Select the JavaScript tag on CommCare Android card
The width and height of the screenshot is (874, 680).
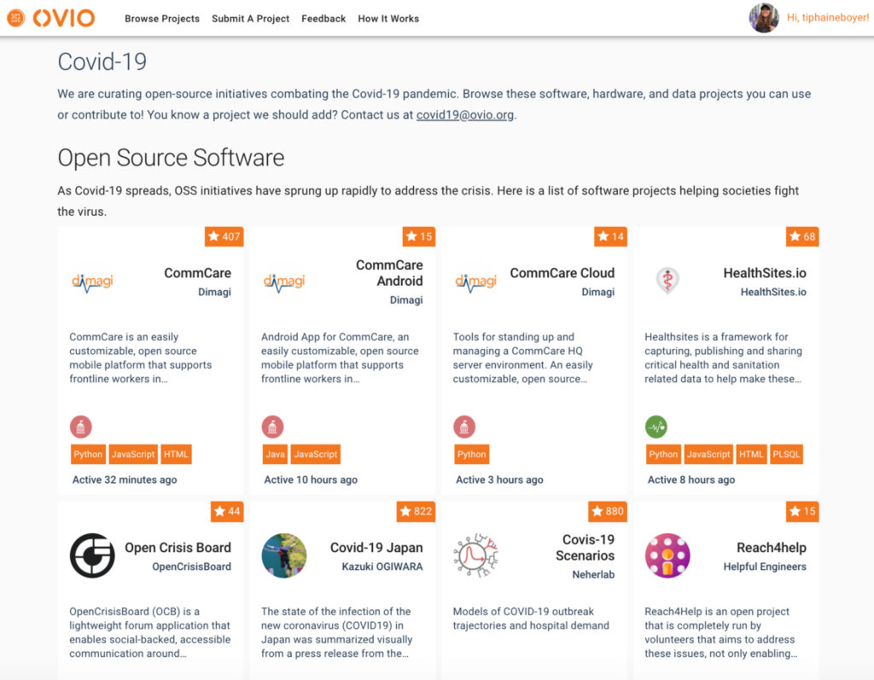[316, 454]
